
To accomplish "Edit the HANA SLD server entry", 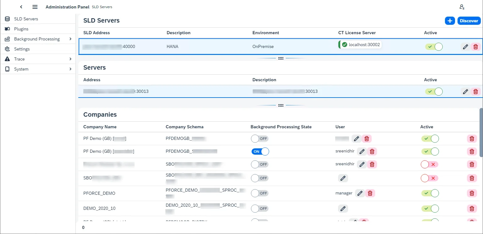I will 465,46.
